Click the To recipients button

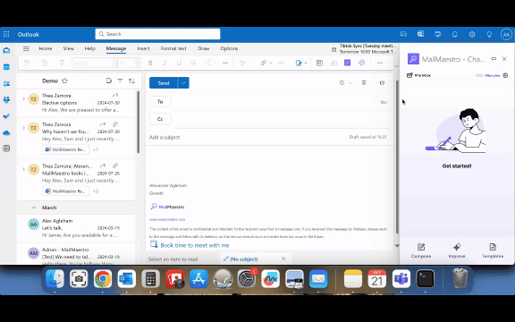coord(160,102)
